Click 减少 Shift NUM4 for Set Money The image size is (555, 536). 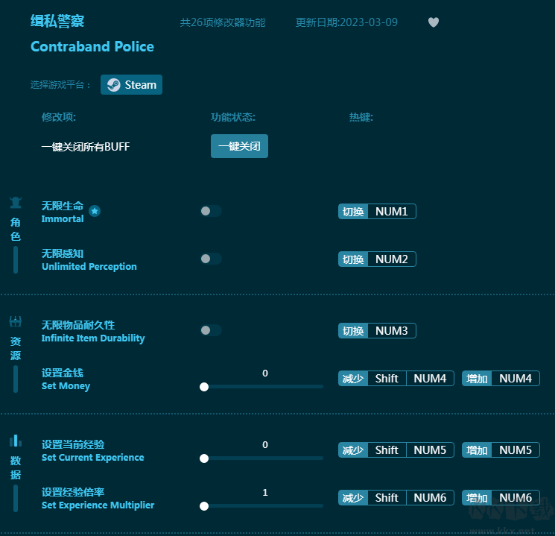(396, 379)
